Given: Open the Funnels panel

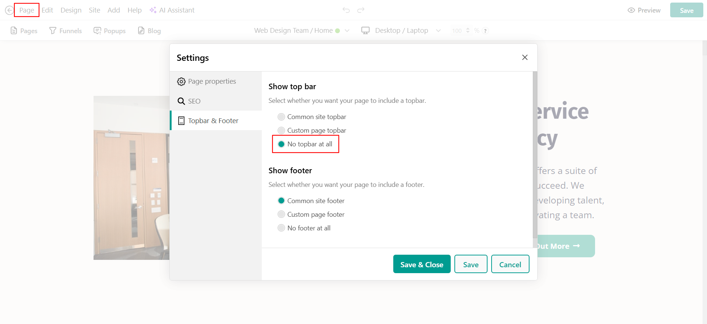Looking at the screenshot, I should 66,31.
